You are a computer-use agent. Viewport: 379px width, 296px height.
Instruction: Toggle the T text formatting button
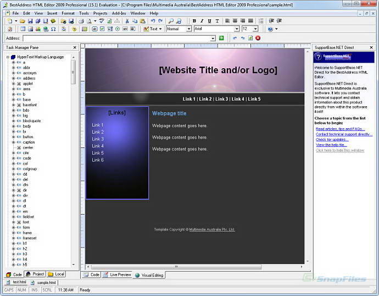click(x=217, y=21)
